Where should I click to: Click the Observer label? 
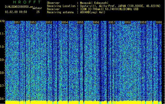pos(53,3)
